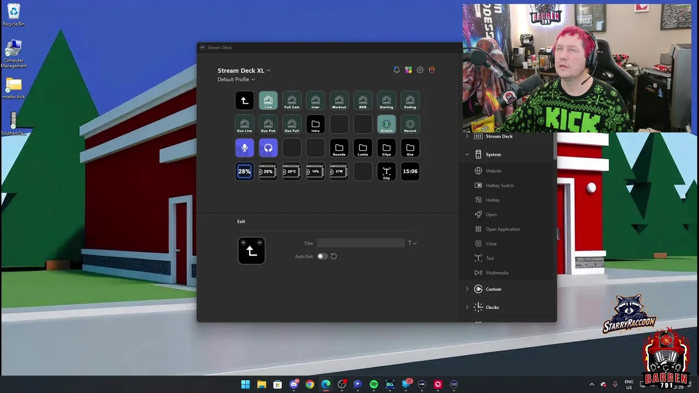The image size is (699, 393).
Task: Select the Clip text key
Action: tap(387, 171)
